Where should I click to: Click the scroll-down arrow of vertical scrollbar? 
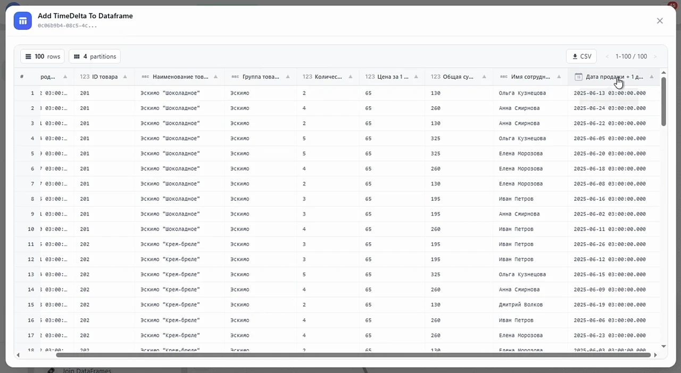coord(663,347)
